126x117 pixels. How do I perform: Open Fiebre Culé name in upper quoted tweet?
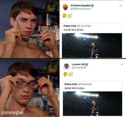pyautogui.click(x=70, y=26)
